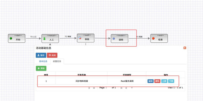Click the 操作 column header

point(166,75)
